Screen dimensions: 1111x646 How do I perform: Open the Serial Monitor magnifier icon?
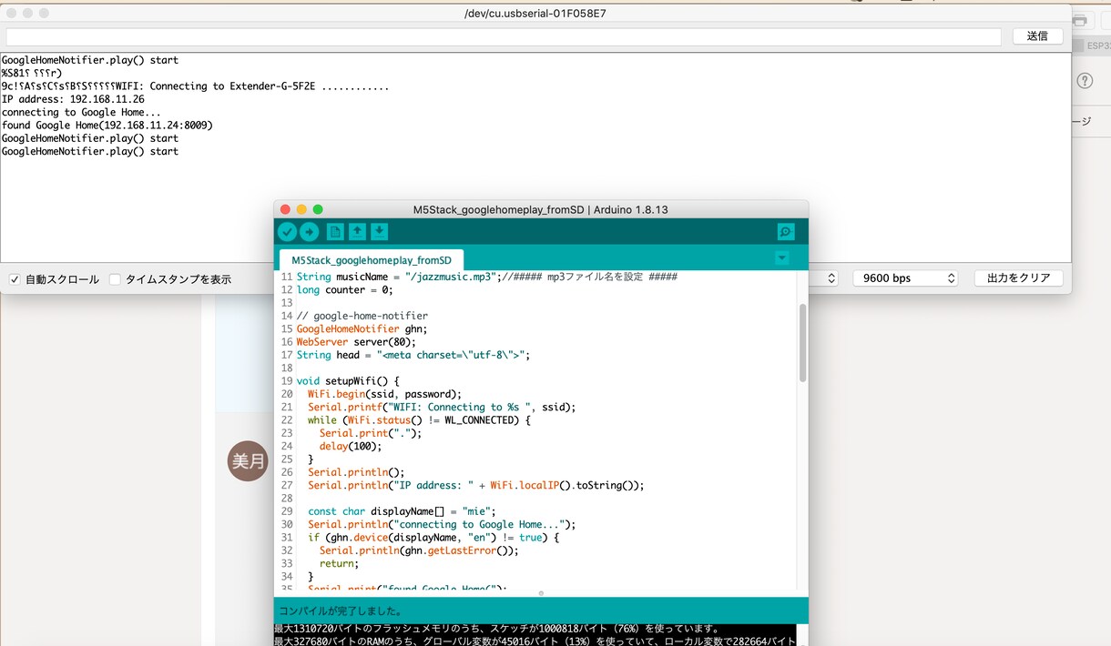click(x=786, y=232)
